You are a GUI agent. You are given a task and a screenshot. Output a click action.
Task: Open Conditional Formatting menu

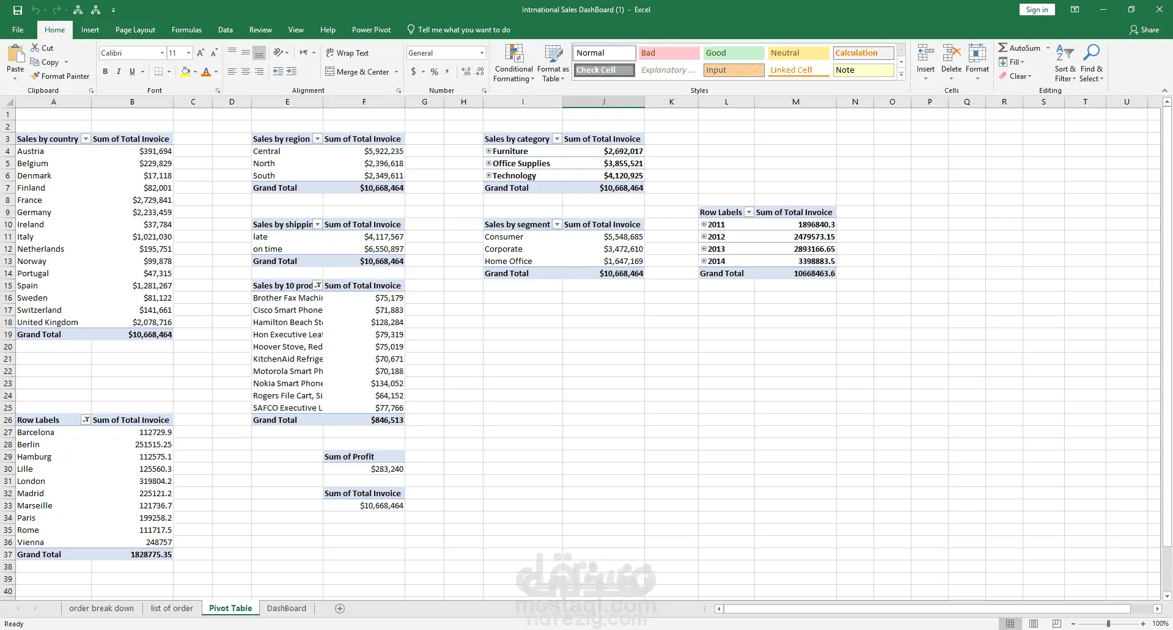514,64
